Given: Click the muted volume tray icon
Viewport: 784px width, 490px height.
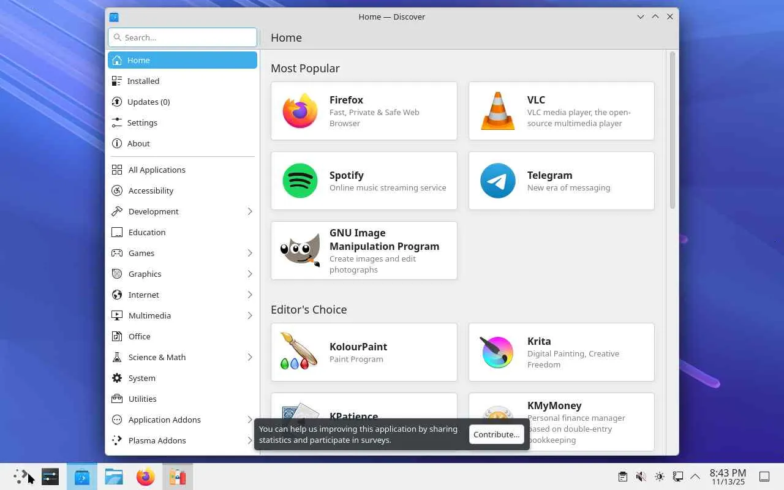Looking at the screenshot, I should click(x=641, y=477).
